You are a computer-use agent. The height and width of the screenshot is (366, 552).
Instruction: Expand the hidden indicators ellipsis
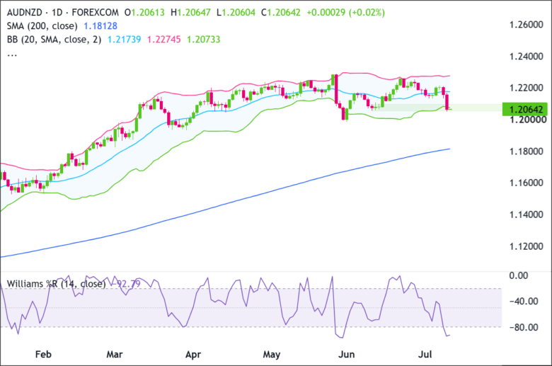[12, 55]
